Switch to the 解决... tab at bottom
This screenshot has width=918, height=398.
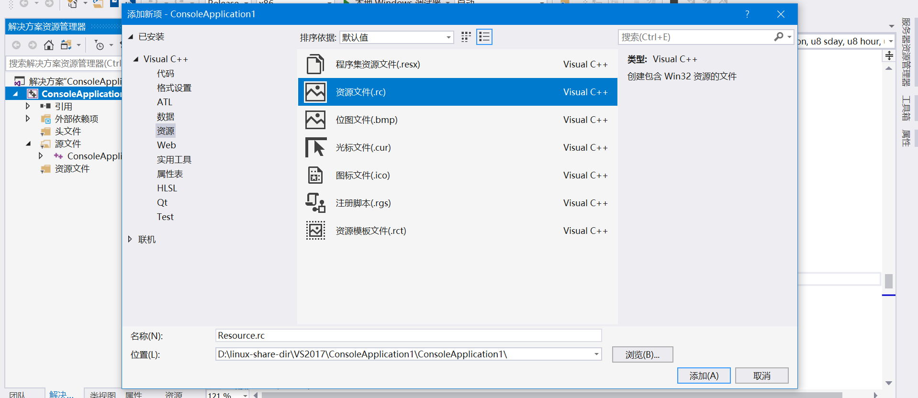61,394
